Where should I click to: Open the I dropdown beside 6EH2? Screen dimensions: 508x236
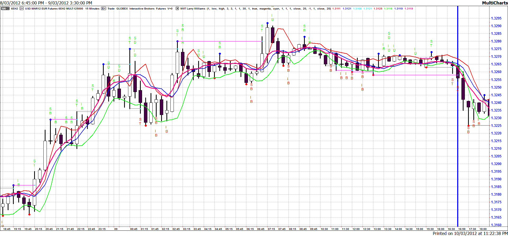pos(22,9)
